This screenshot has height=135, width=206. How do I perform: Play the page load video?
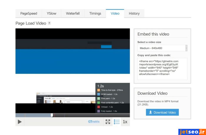20,122
